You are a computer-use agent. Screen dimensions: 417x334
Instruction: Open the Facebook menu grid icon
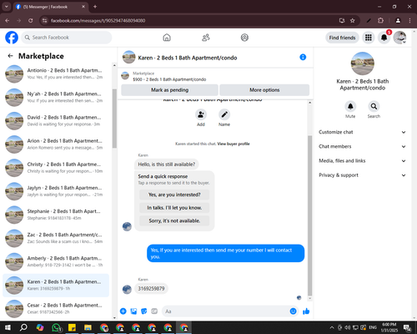click(369, 38)
